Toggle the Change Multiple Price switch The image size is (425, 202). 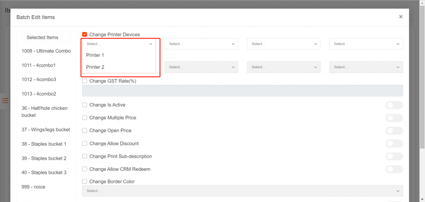pyautogui.click(x=394, y=118)
